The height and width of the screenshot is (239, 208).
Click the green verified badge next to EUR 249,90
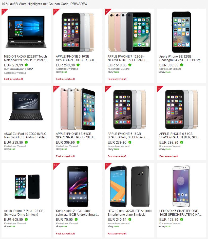(x=78, y=65)
